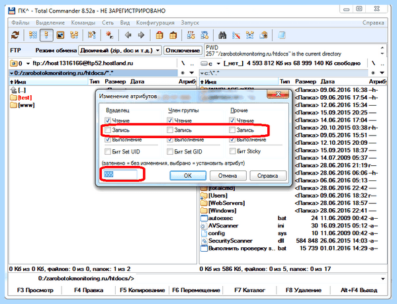This screenshot has height=304, width=397.
Task: Open left panel directory history arrow
Action: (192, 73)
